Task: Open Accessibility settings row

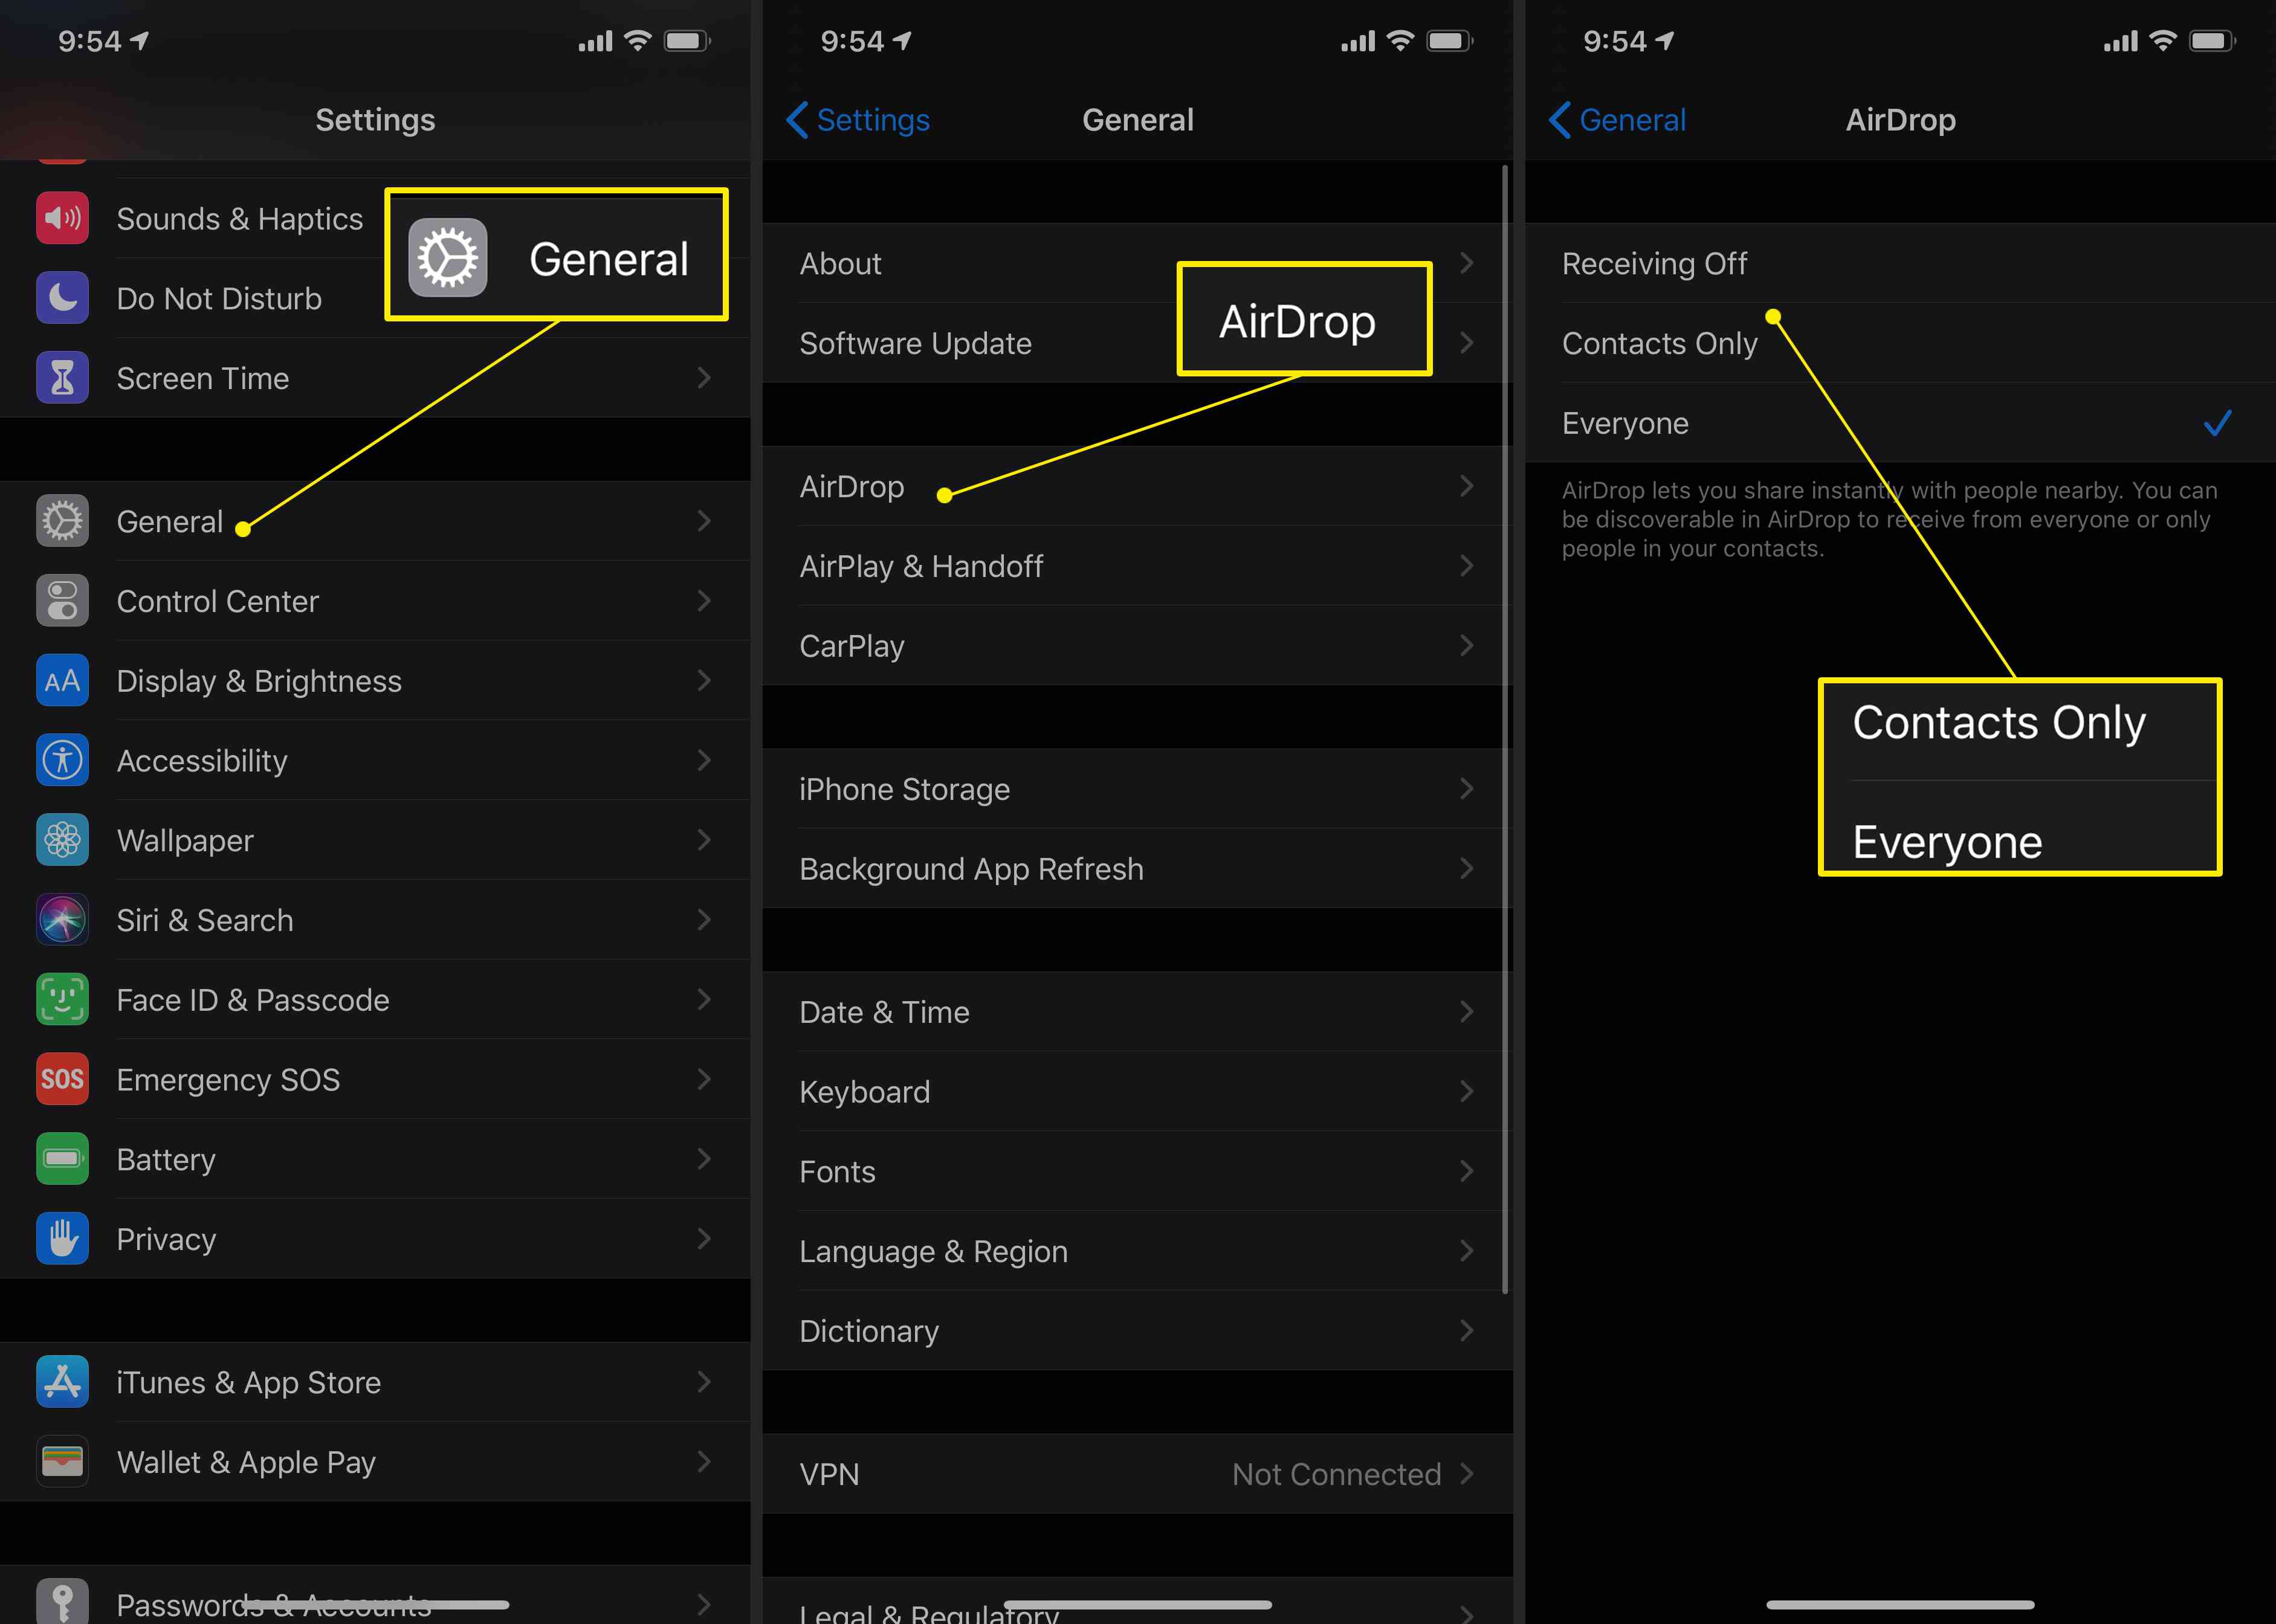Action: (x=375, y=760)
